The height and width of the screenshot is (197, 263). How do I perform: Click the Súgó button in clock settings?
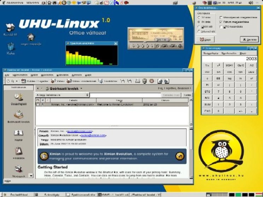[x=205, y=40]
